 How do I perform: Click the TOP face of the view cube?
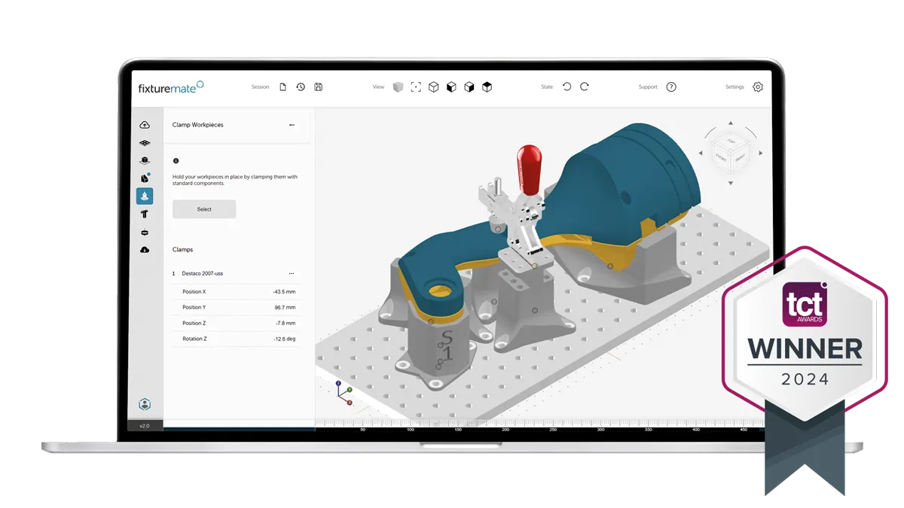[x=731, y=142]
